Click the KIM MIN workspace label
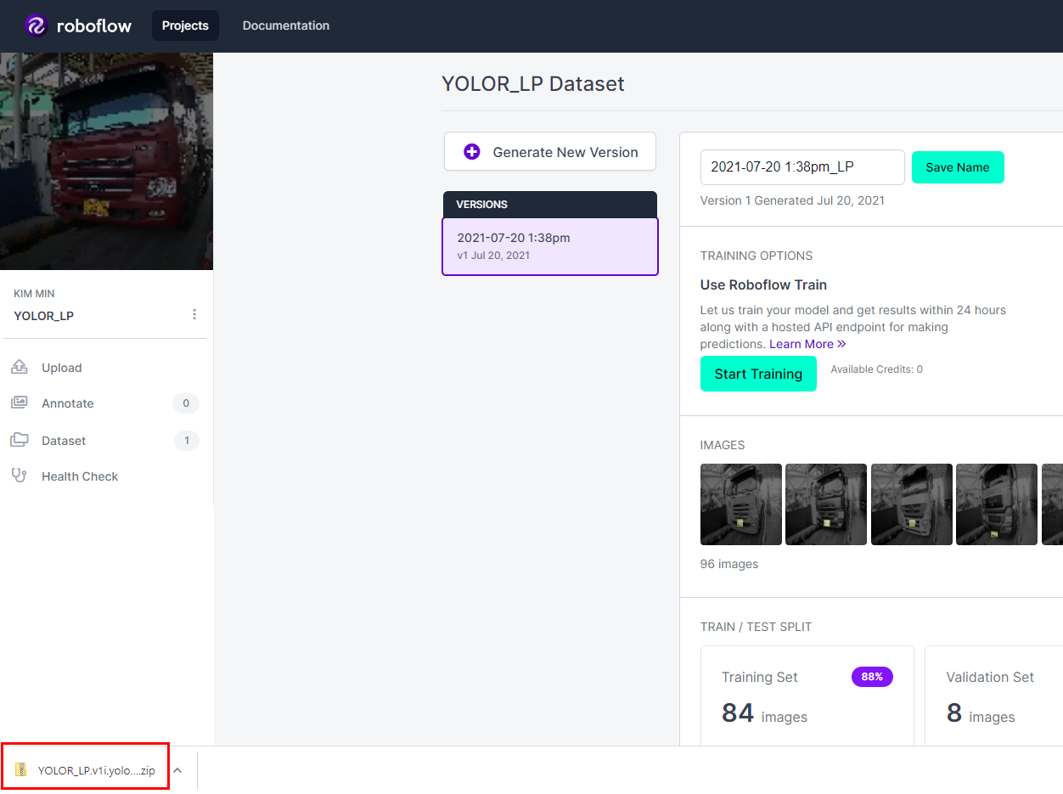This screenshot has height=794, width=1063. (34, 293)
